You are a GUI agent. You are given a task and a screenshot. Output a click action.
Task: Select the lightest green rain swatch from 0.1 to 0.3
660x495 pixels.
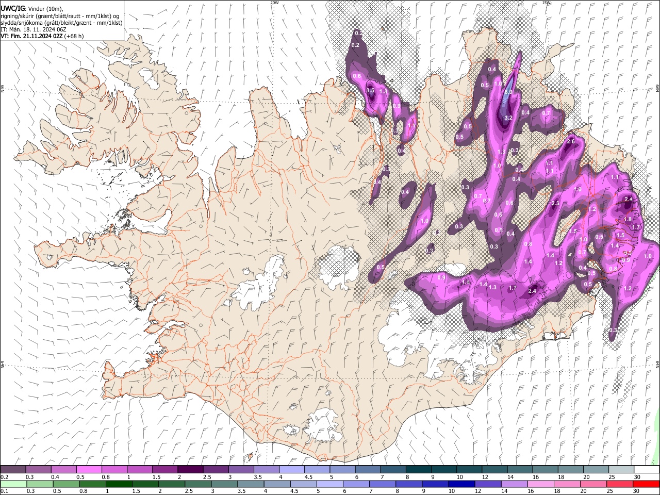point(13,484)
